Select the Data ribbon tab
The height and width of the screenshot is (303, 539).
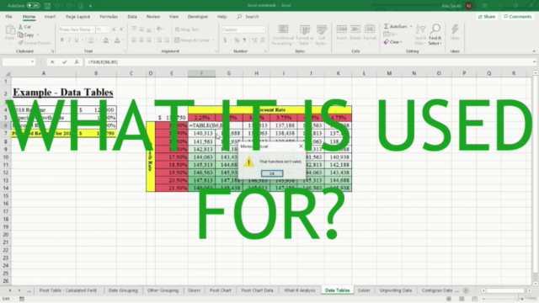[x=132, y=17]
